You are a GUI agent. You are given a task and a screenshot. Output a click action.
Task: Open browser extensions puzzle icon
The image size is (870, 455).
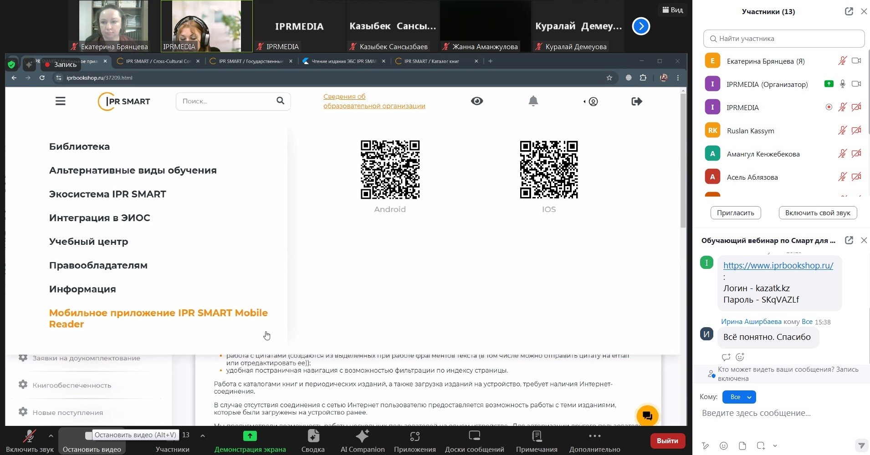tap(643, 78)
